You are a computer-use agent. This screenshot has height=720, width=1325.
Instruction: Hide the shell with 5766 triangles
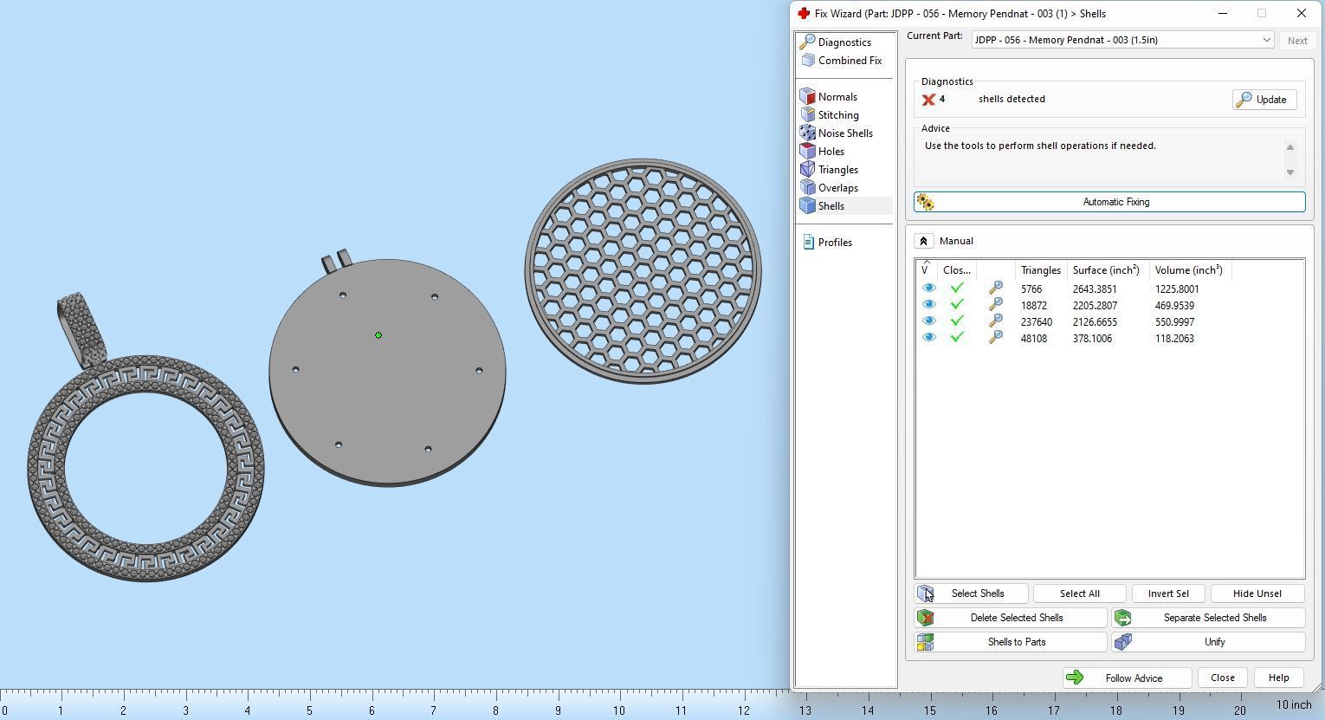[x=928, y=289]
